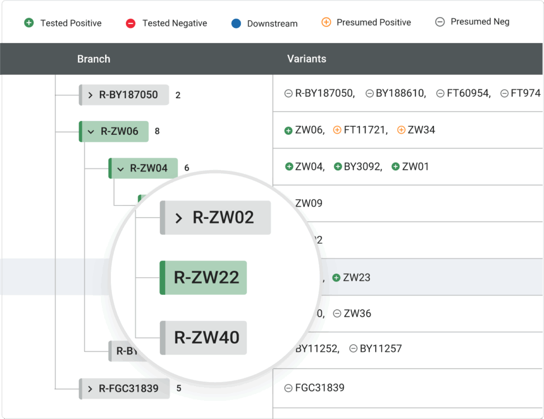This screenshot has height=419, width=544.
Task: Expand the magnified R-ZW02 branch chevron
Action: coord(179,218)
